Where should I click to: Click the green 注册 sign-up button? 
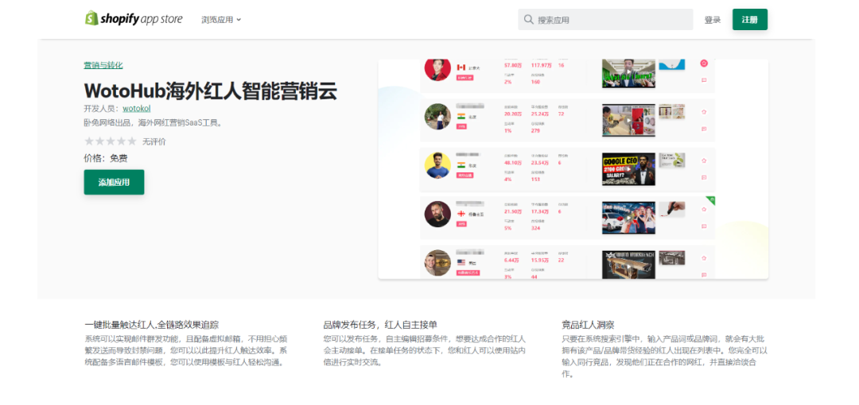point(749,20)
